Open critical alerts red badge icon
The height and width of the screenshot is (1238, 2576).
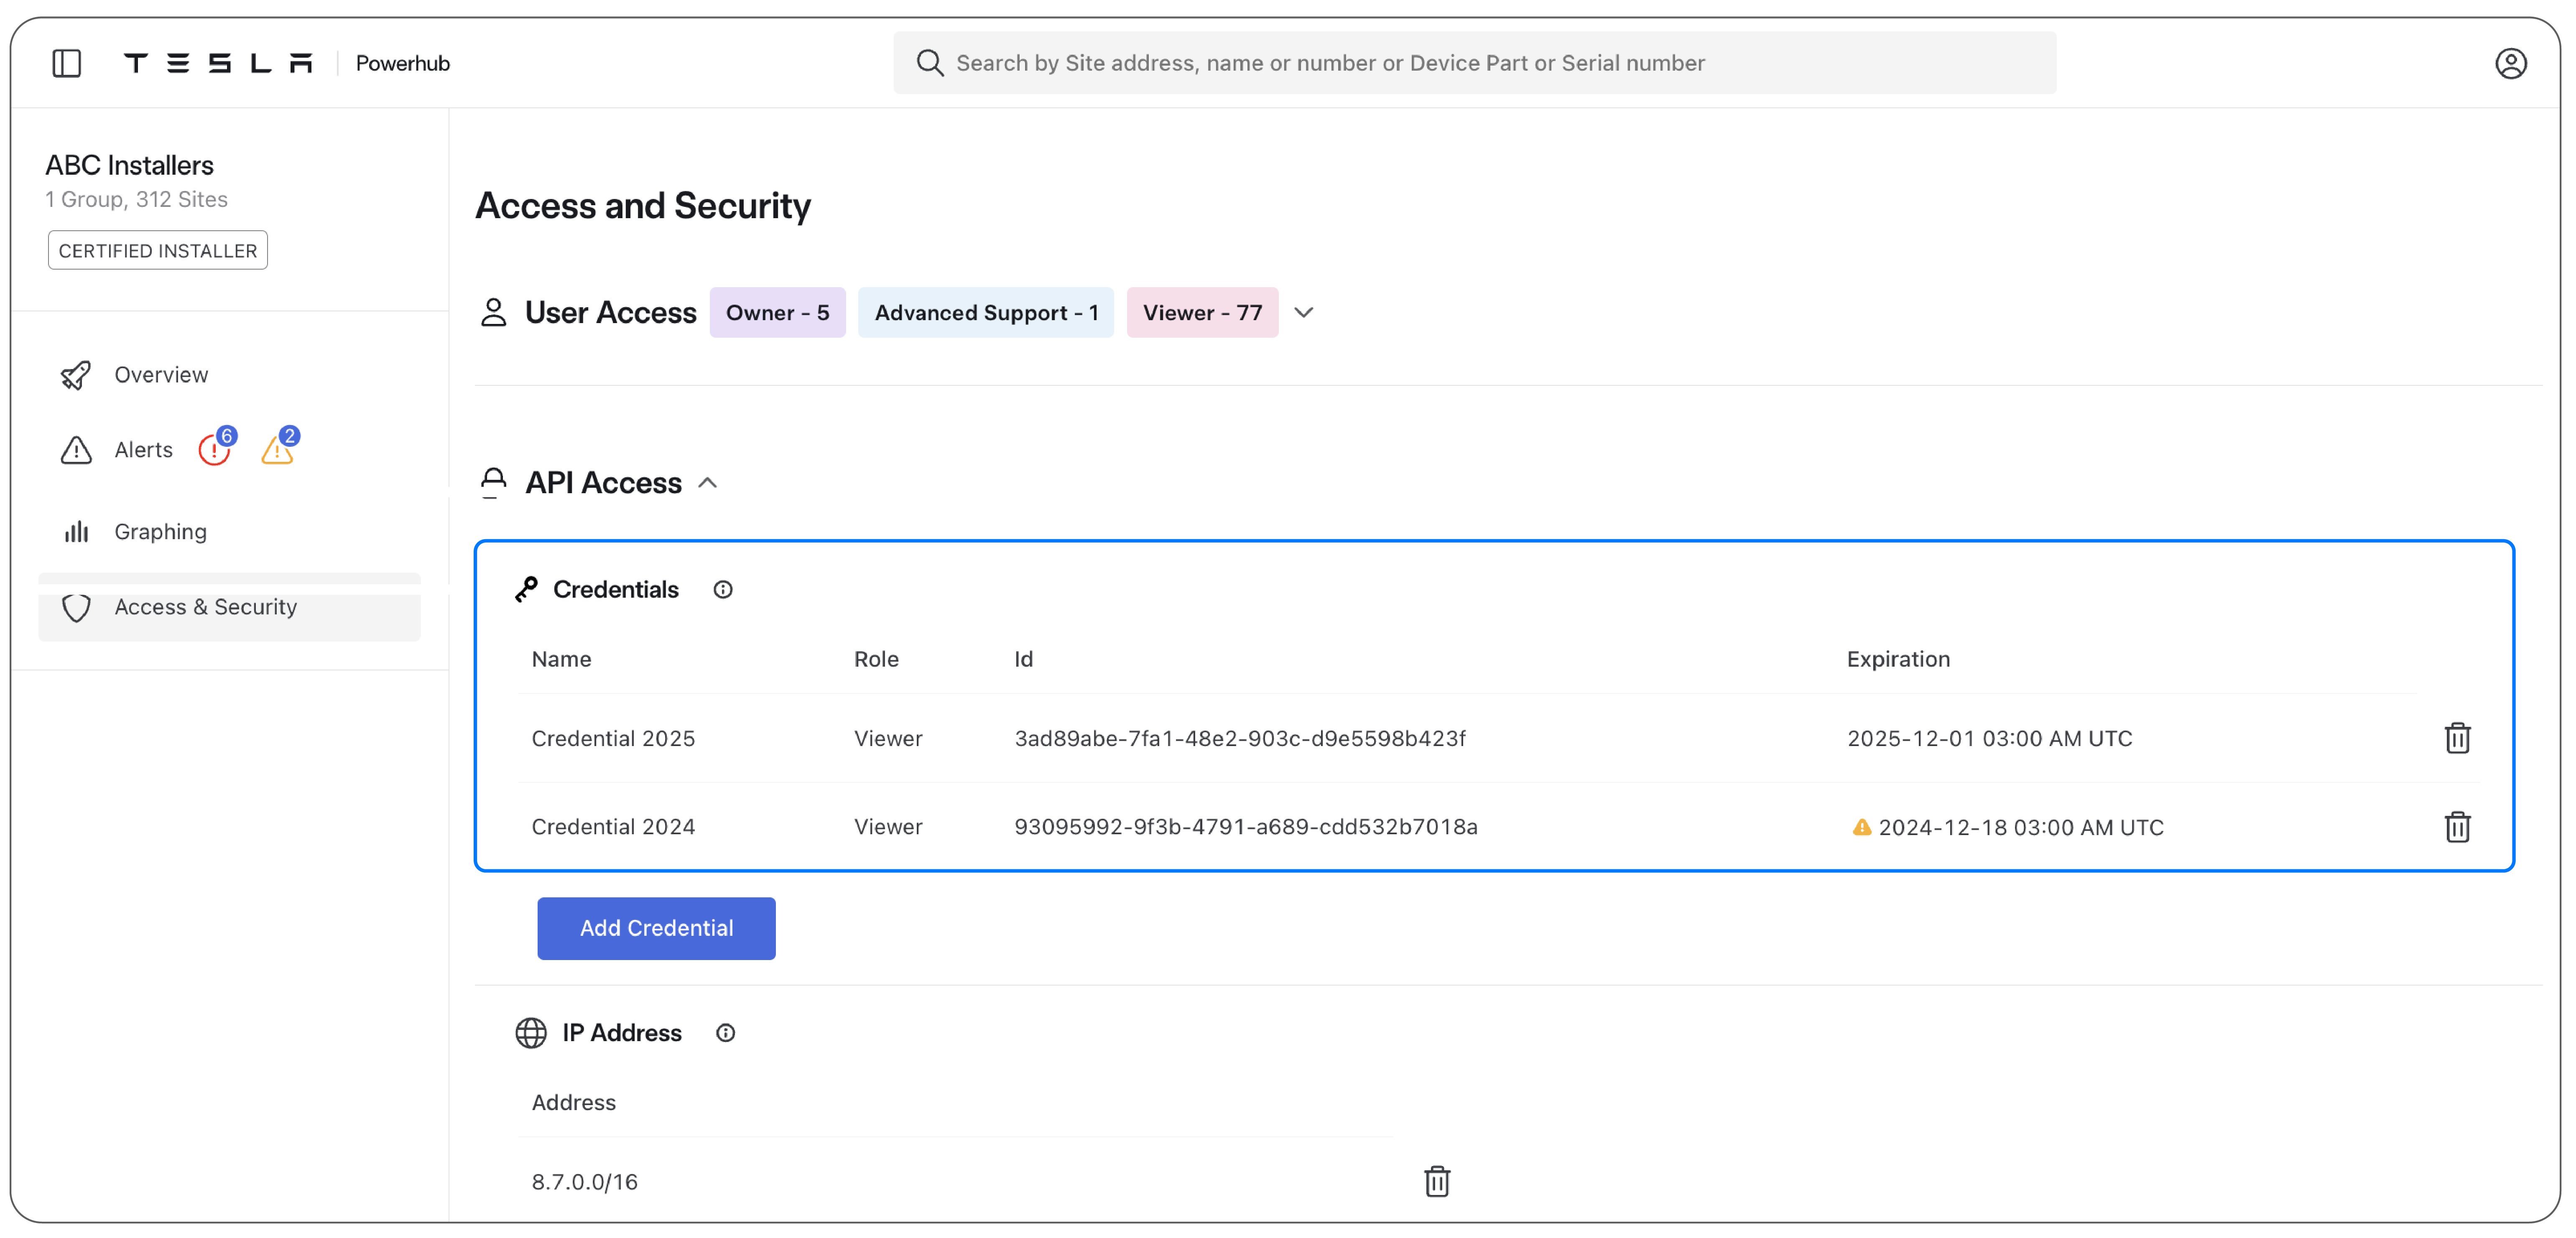pyautogui.click(x=216, y=447)
